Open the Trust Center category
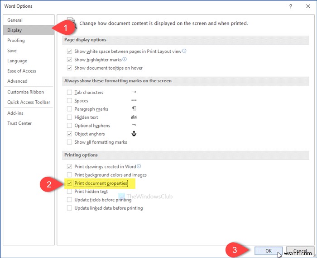The image size is (317, 258). [x=29, y=123]
